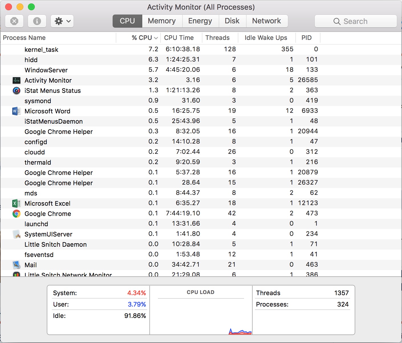Select the iStatMenusDaemon process
402x343 pixels.
(201, 121)
